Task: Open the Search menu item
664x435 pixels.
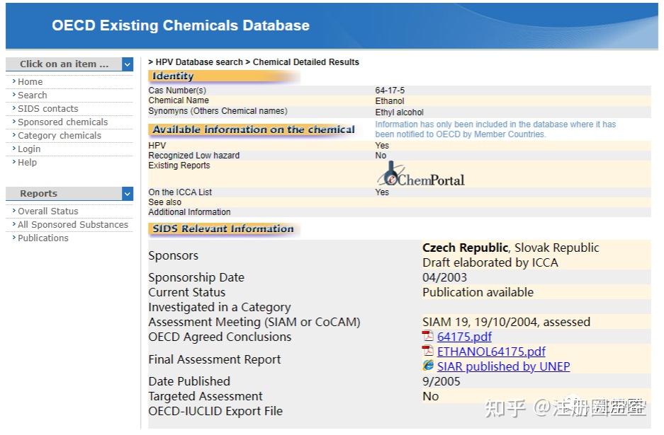Action: [x=33, y=95]
